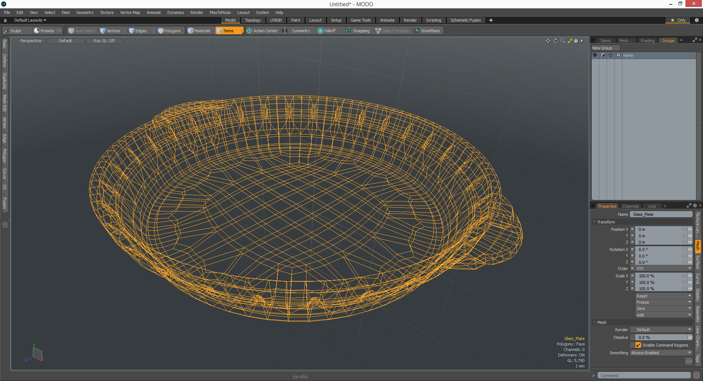Click the command history record icon
This screenshot has height=381, width=703.
696,376
